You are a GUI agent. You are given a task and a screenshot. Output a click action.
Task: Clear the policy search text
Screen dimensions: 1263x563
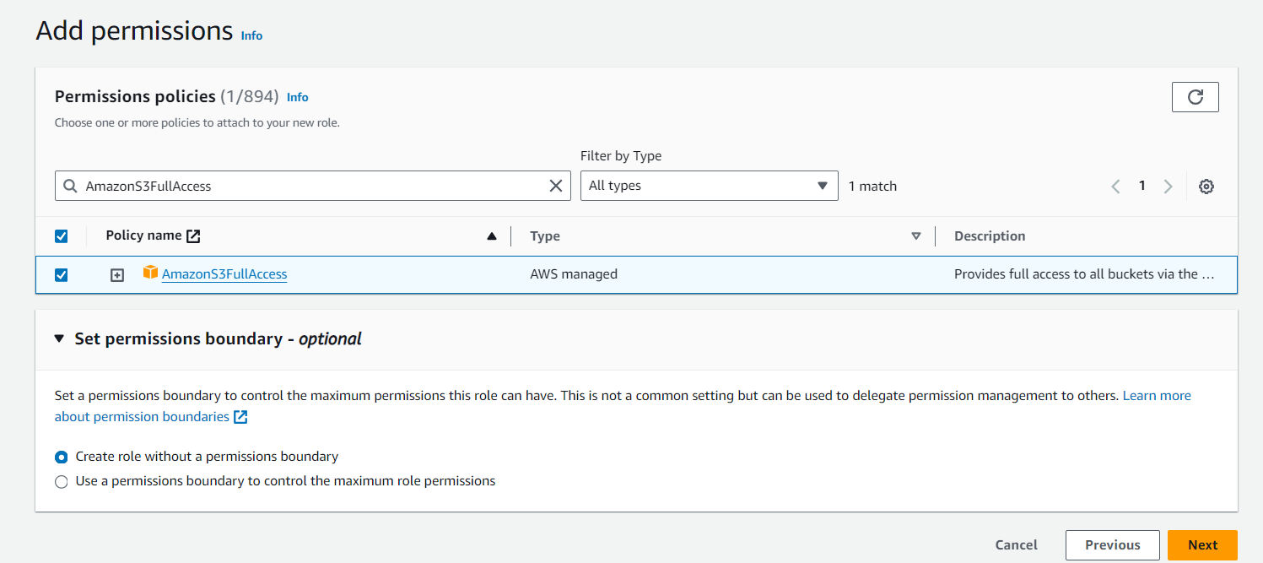click(556, 186)
